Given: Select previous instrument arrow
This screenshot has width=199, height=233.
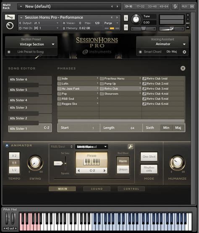Looking at the screenshot, I should pos(112,17).
